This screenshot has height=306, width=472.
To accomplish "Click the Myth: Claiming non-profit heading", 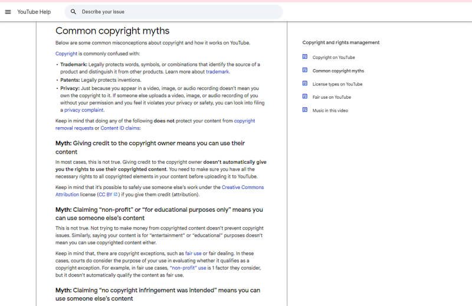I will pyautogui.click(x=159, y=214).
